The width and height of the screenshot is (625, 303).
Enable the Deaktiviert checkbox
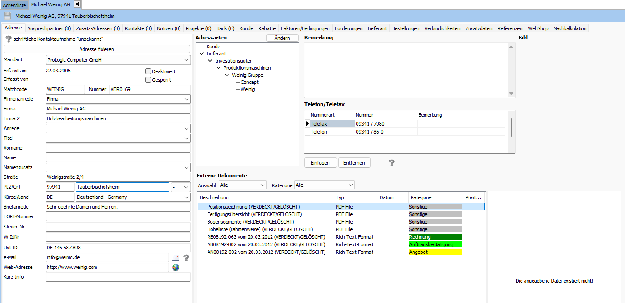[148, 71]
